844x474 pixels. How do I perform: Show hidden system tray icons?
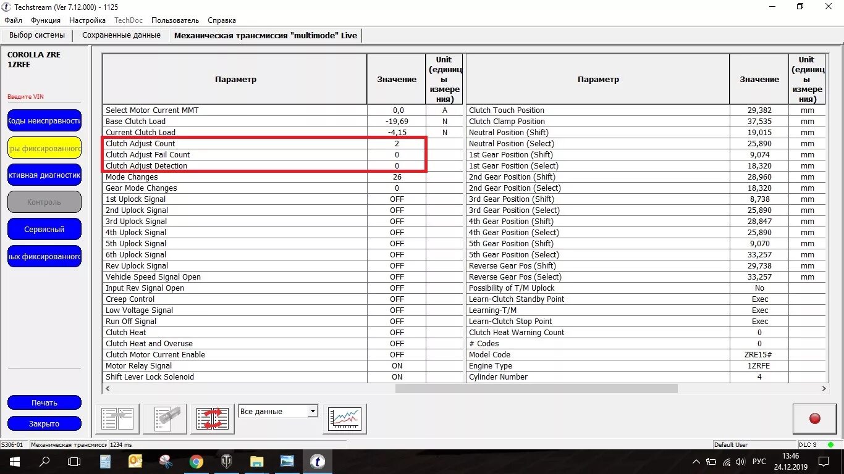[x=696, y=462]
